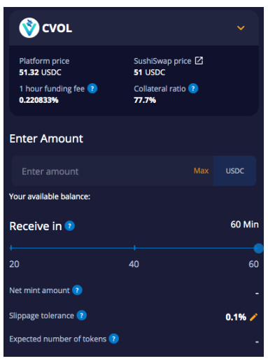This screenshot has height=361, width=268.
Task: Focus the Enter amount input field
Action: click(x=113, y=171)
